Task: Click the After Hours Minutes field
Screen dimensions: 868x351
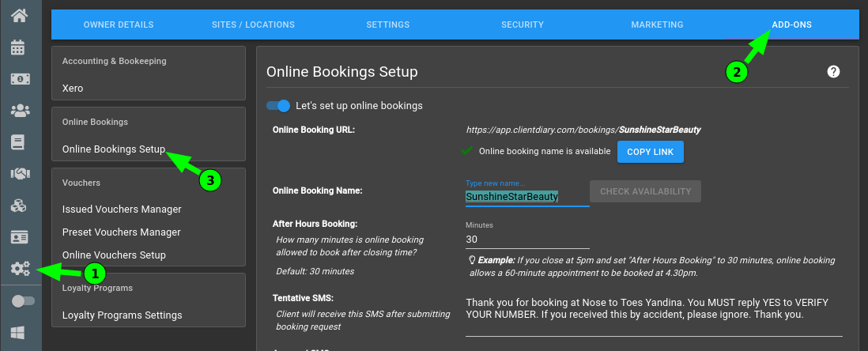Action: [527, 240]
